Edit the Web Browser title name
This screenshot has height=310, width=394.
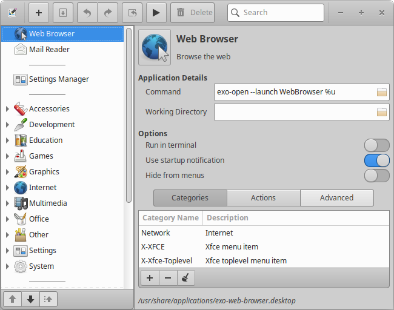tap(207, 39)
